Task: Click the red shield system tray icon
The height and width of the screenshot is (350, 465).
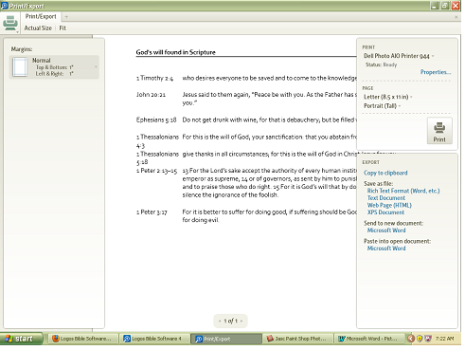Action: 428,339
